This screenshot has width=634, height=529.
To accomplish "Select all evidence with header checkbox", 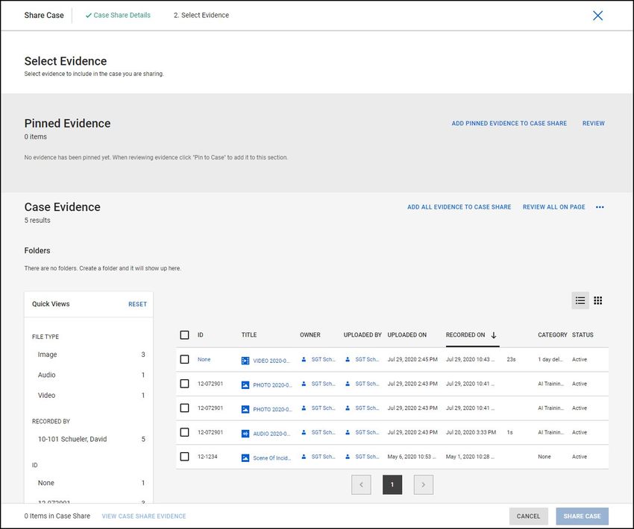I will click(x=184, y=335).
